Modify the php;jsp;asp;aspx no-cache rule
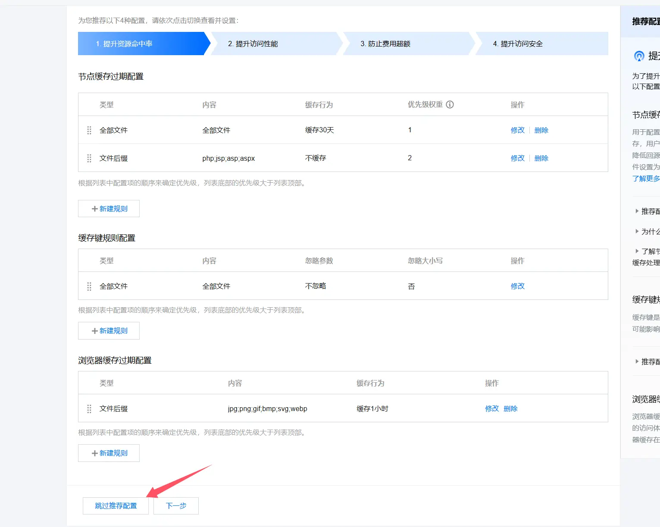Image resolution: width=660 pixels, height=527 pixels. click(517, 158)
